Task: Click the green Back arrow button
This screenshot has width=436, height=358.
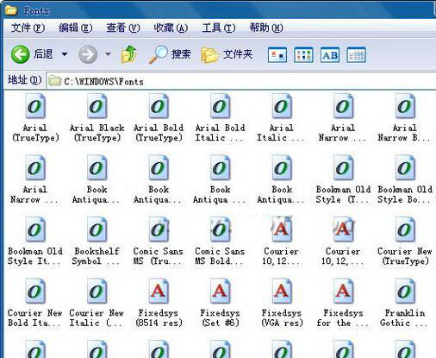Action: pos(20,54)
